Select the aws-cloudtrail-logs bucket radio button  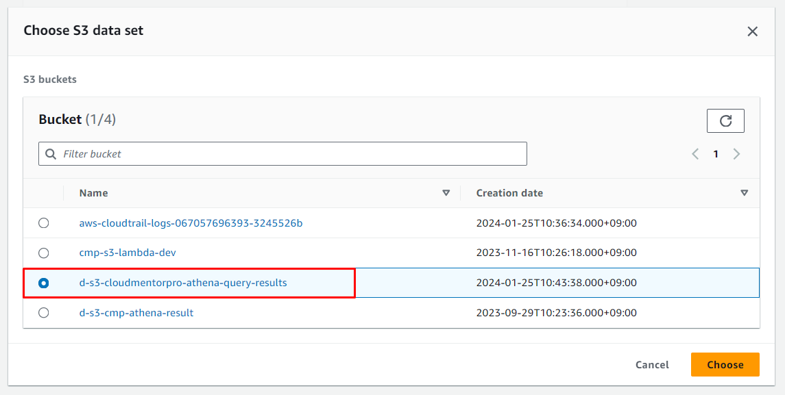click(x=44, y=223)
